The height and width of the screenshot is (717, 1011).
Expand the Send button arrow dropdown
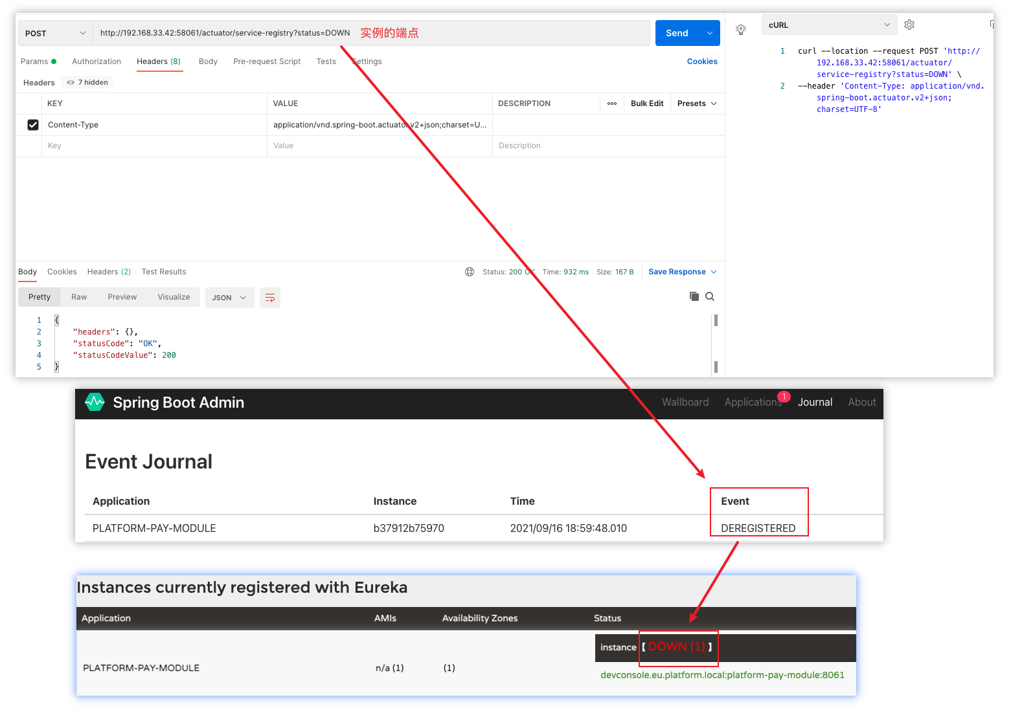[710, 33]
